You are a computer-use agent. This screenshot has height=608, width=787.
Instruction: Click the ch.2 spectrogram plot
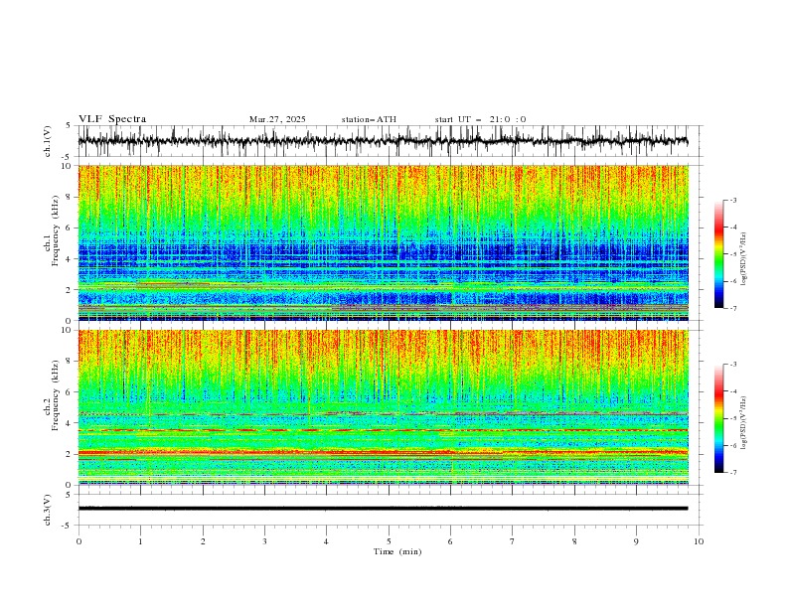[384, 407]
